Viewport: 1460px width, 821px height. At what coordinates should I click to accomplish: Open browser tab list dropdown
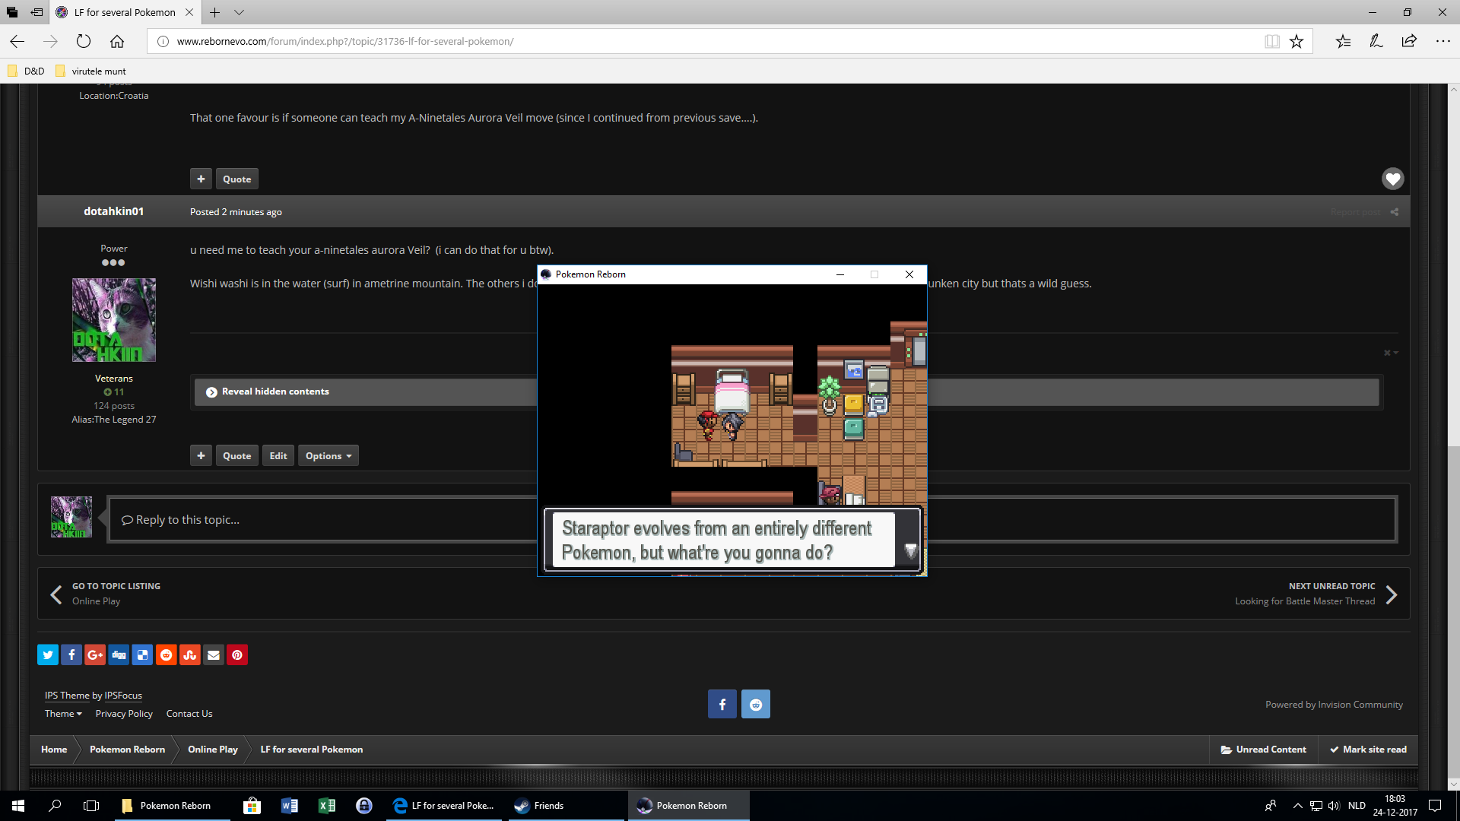239,12
